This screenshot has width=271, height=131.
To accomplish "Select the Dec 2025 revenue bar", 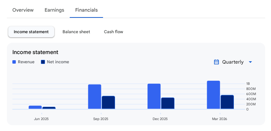I will (154, 96).
